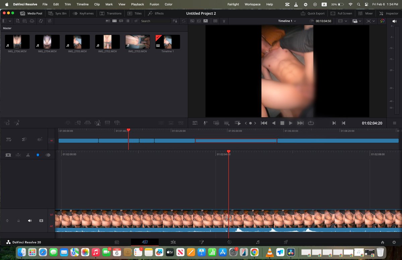Open the media pool sort order dropdown
402x260 pixels.
pyautogui.click(x=175, y=21)
